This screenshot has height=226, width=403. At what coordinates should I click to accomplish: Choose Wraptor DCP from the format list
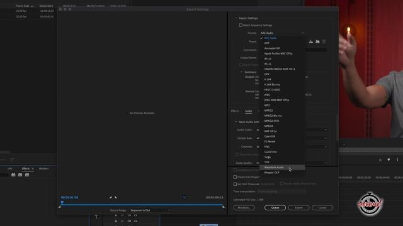pyautogui.click(x=282, y=173)
